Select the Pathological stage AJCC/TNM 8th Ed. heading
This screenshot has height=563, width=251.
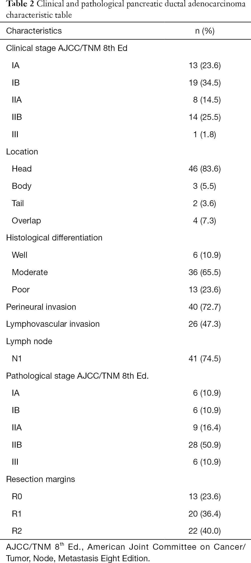coord(77,376)
